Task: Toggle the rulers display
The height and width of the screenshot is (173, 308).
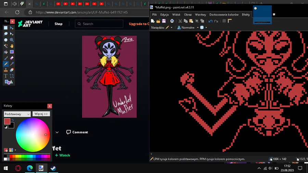Action: click(x=230, y=21)
